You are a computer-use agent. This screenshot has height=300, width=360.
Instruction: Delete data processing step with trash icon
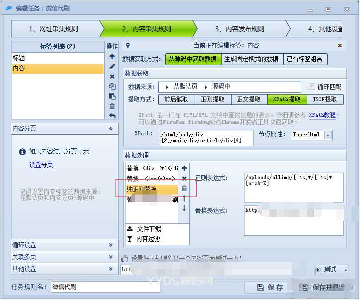pyautogui.click(x=184, y=189)
